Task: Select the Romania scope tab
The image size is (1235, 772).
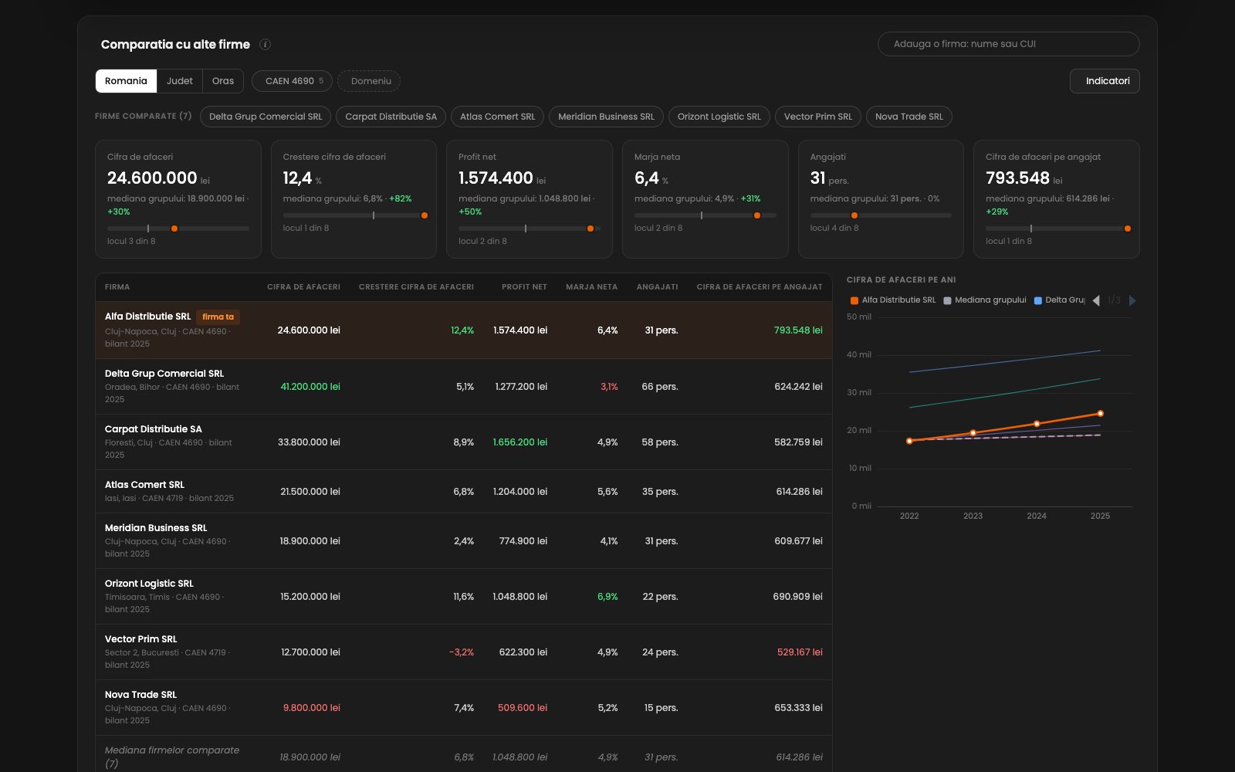Action: (x=126, y=81)
